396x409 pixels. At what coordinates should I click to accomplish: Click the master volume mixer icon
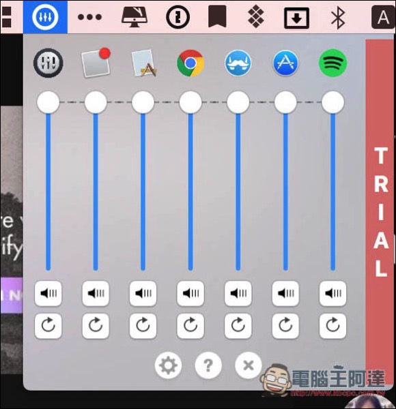pos(48,63)
